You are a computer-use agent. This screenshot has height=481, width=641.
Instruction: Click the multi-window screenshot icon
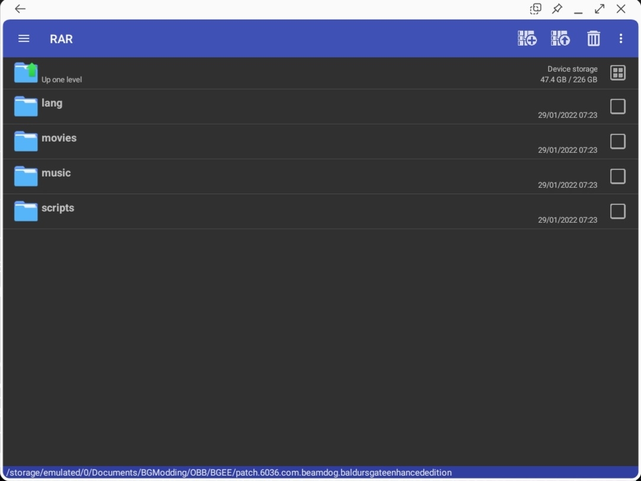point(535,9)
